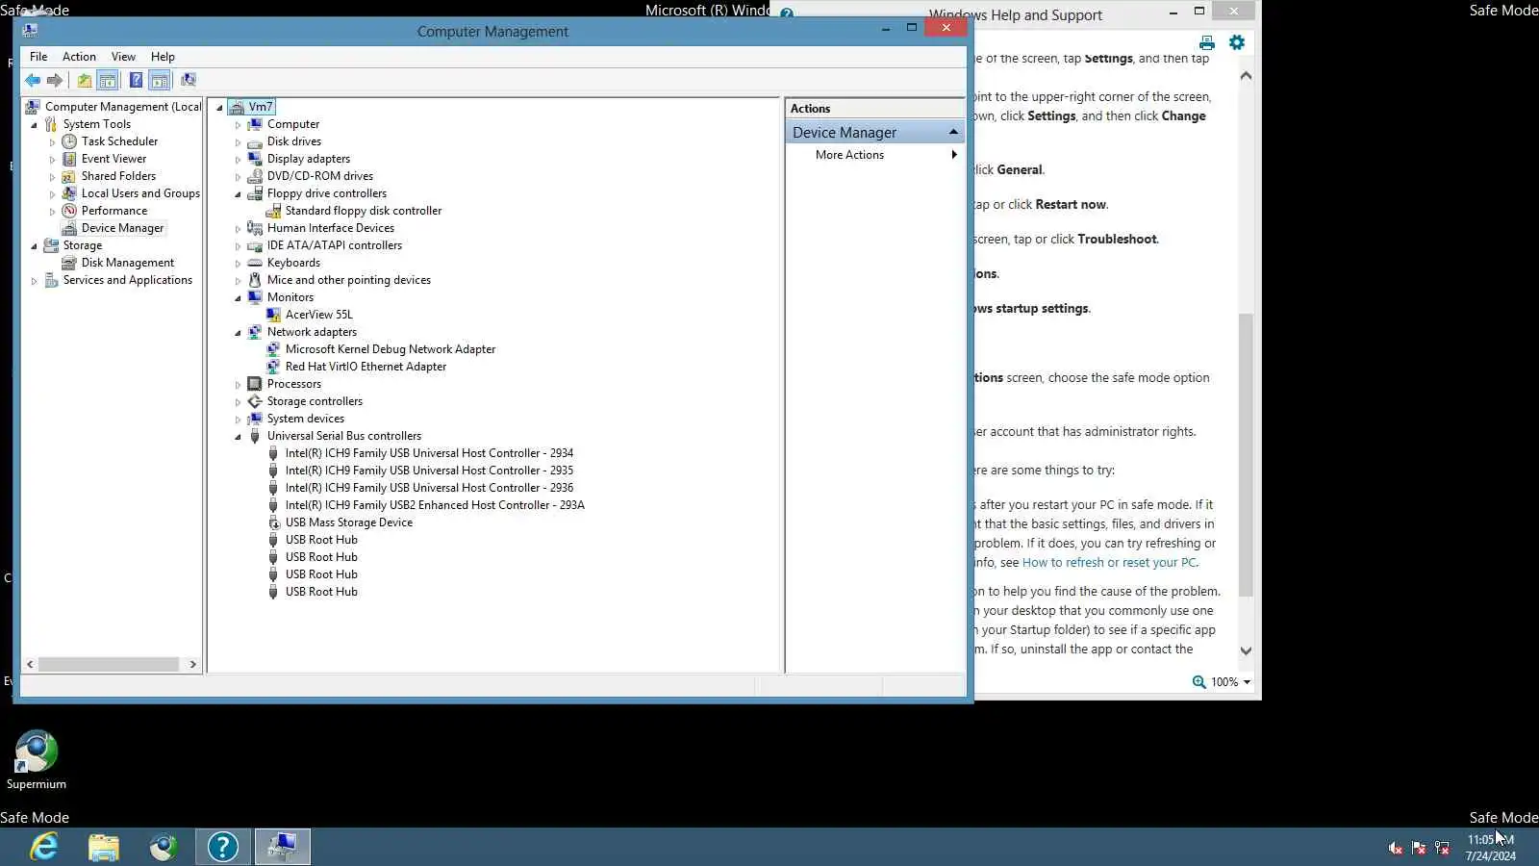
Task: Click the muted volume tray icon
Action: click(x=1396, y=848)
